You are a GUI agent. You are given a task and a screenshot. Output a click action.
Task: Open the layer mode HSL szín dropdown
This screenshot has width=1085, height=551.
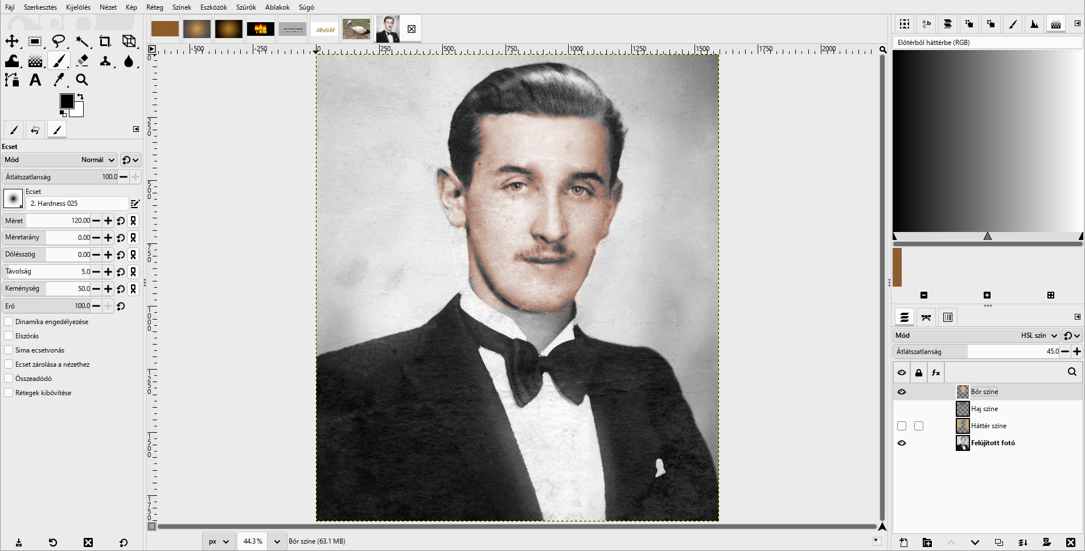(976, 335)
